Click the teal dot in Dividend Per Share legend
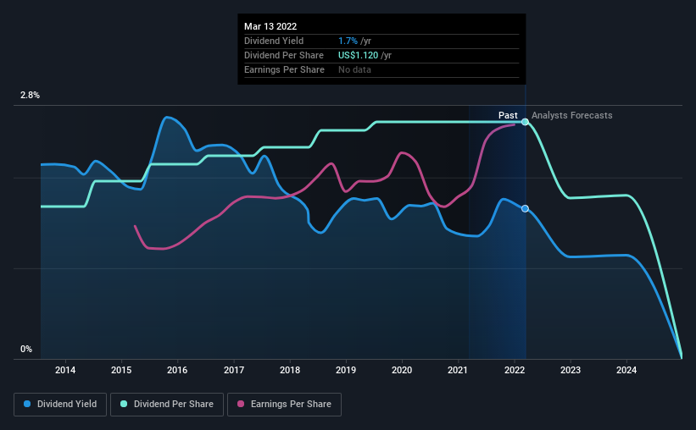 point(124,404)
